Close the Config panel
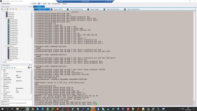Image resolution: width=197 pixels, height=111 pixels. tap(31, 65)
